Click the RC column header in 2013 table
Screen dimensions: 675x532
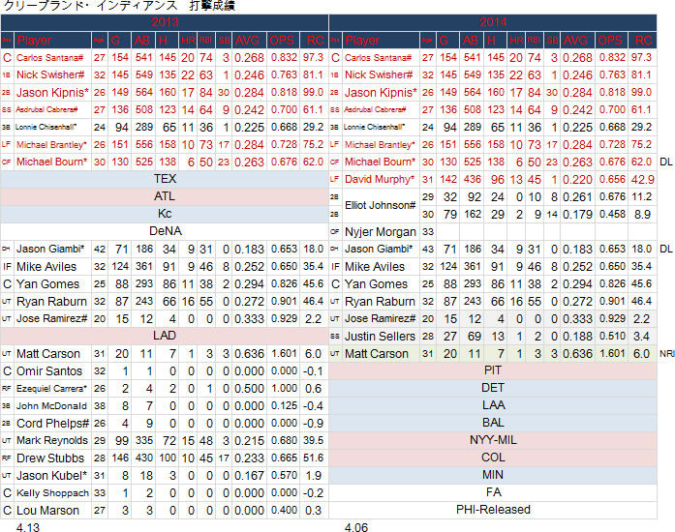[x=314, y=40]
